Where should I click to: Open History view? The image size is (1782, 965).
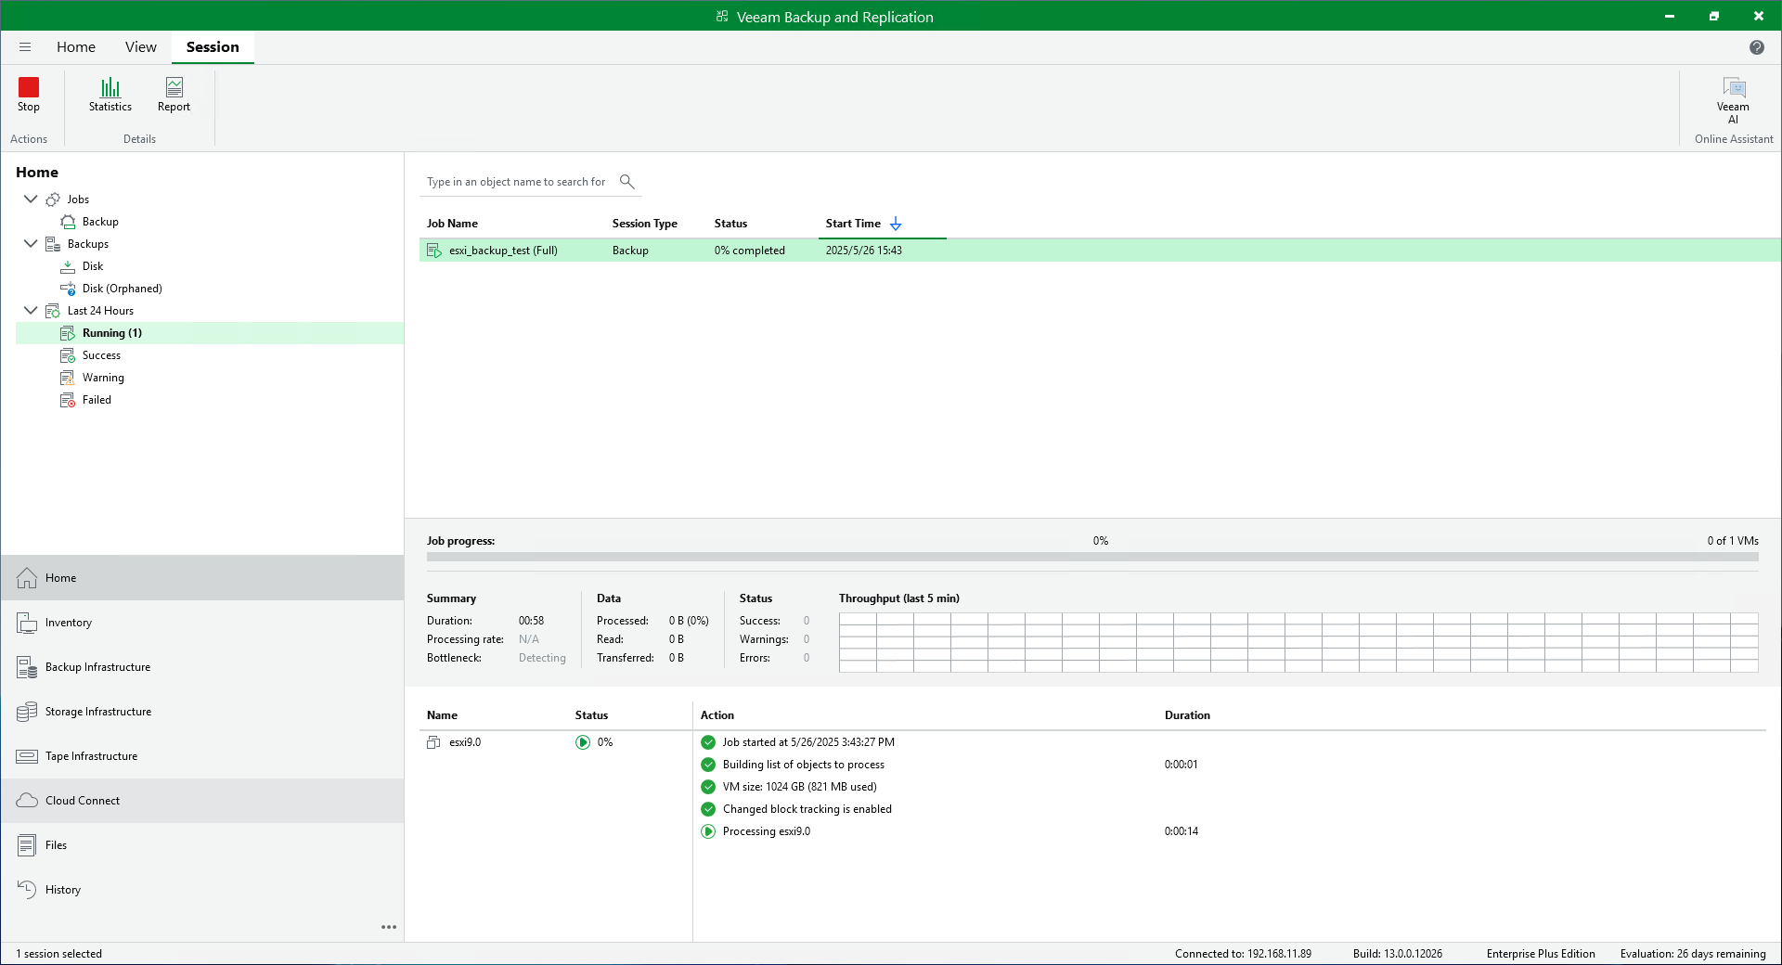click(202, 890)
